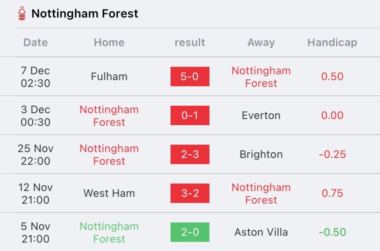Click the red 0-1 result badge

(190, 115)
